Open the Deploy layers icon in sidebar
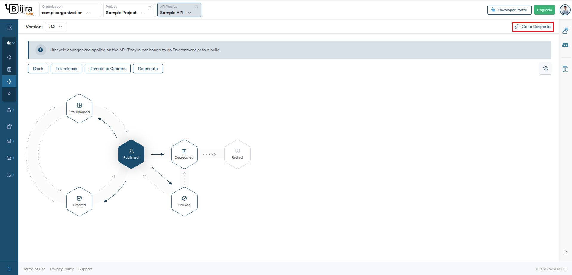Image resolution: width=572 pixels, height=275 pixels. (9, 57)
